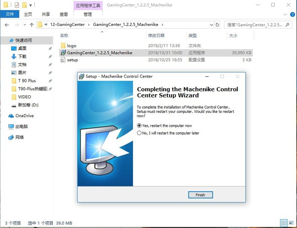Click the pin icon beside T 90 Plus
This screenshot has height=228, width=297.
point(50,81)
